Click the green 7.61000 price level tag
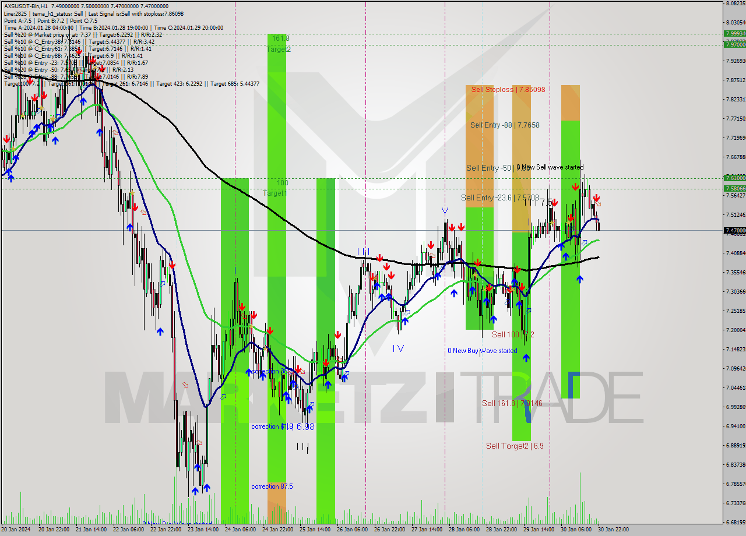Image resolution: width=746 pixels, height=536 pixels. (734, 178)
